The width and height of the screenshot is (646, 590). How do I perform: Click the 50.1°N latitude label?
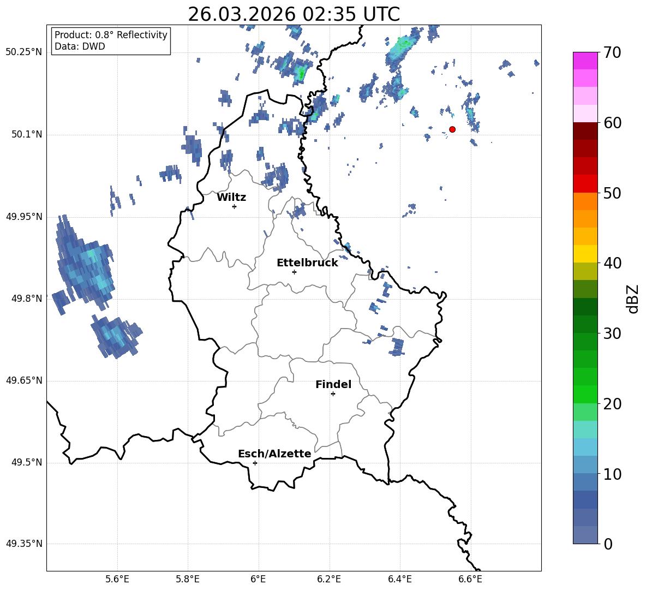pyautogui.click(x=27, y=134)
